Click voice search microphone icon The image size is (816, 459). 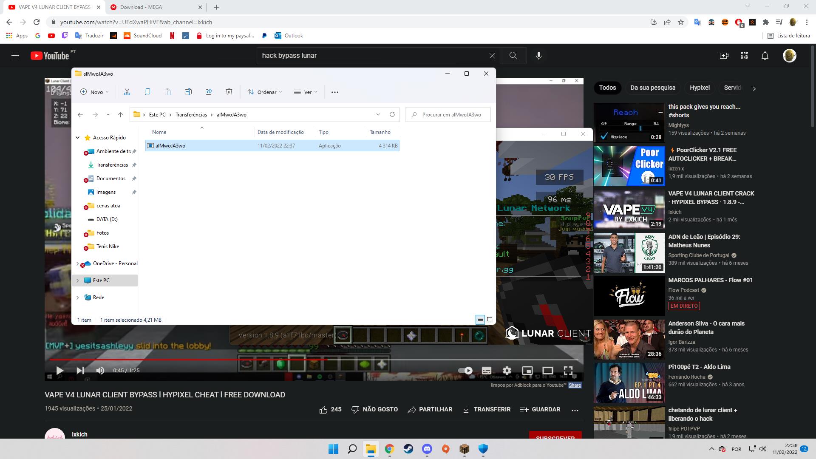tap(538, 56)
